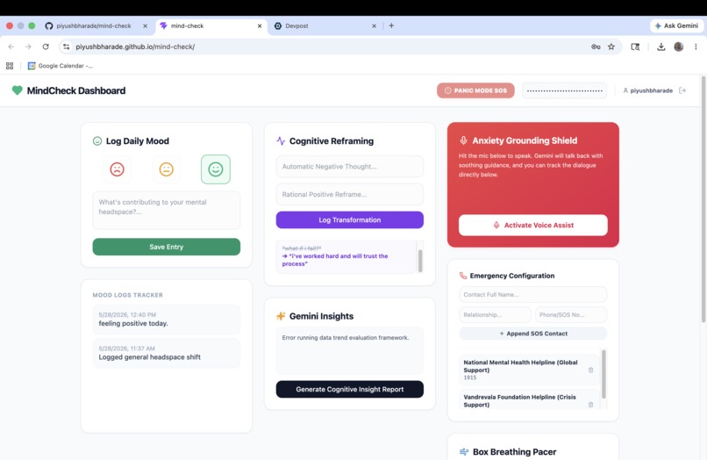This screenshot has height=460, width=707.
Task: Focus the Contact Full Name field
Action: pos(533,294)
